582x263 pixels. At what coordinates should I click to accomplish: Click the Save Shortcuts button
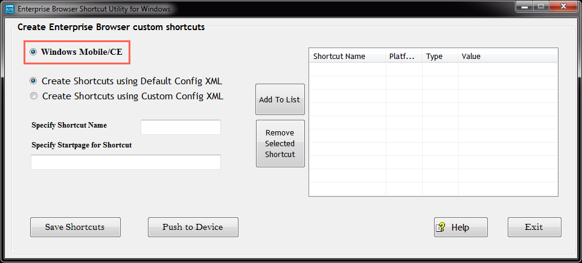click(75, 227)
